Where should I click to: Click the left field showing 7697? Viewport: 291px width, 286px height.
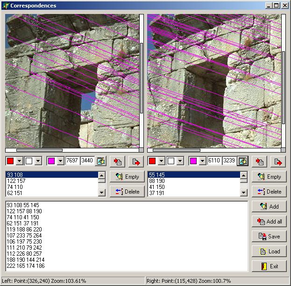click(72, 160)
